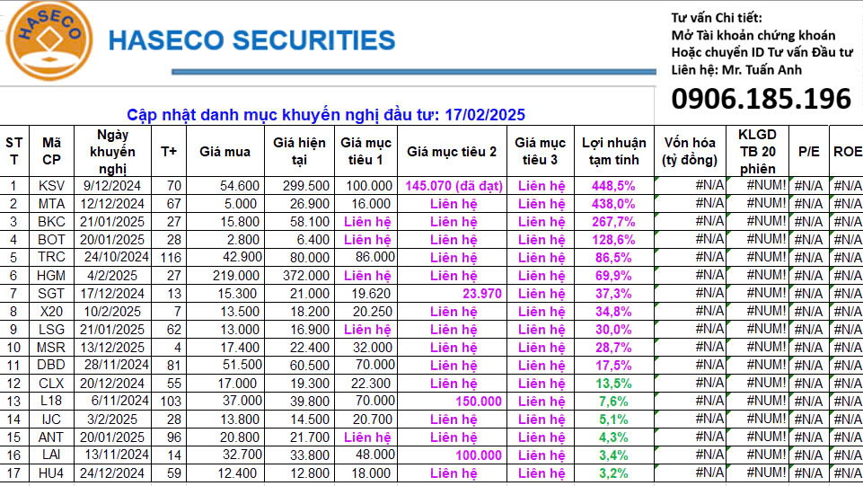Open "Liên hệ" in Giá mục tiêu 1 for BKC

pyautogui.click(x=366, y=222)
